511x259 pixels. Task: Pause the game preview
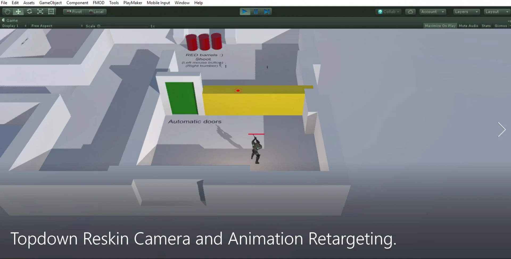[x=256, y=12]
